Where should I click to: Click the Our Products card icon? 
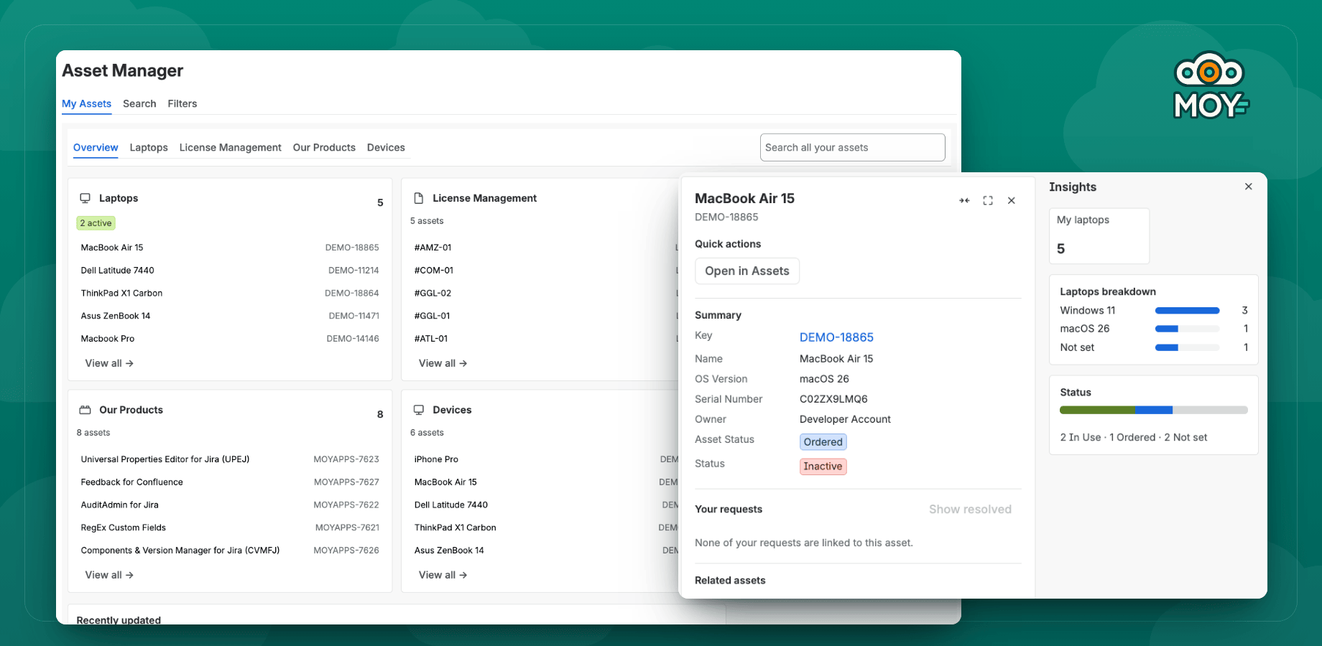85,410
